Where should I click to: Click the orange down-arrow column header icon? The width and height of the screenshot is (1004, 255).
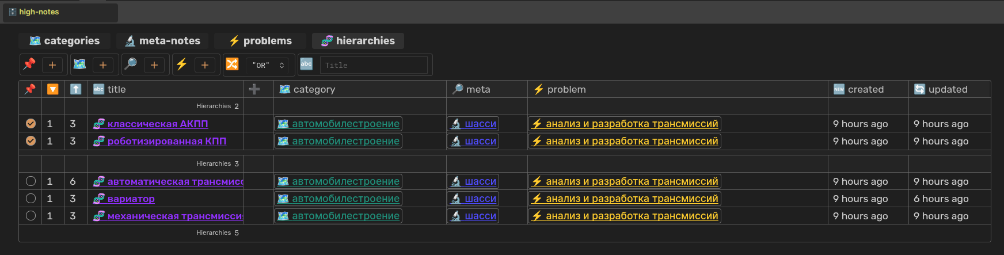52,89
